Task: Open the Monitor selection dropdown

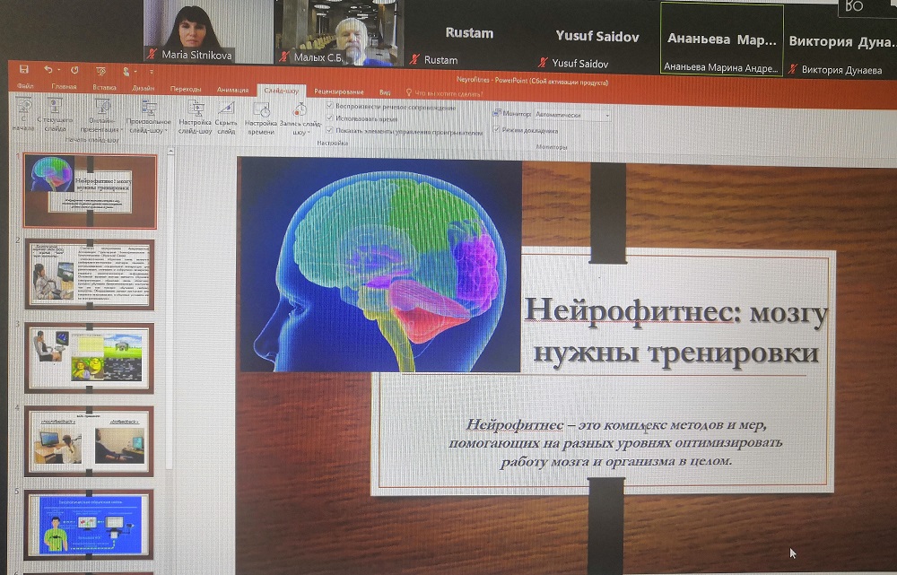Action: tap(571, 115)
